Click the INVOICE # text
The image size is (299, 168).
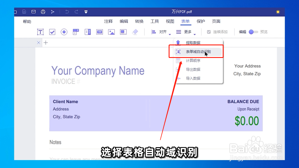[x=66, y=82]
